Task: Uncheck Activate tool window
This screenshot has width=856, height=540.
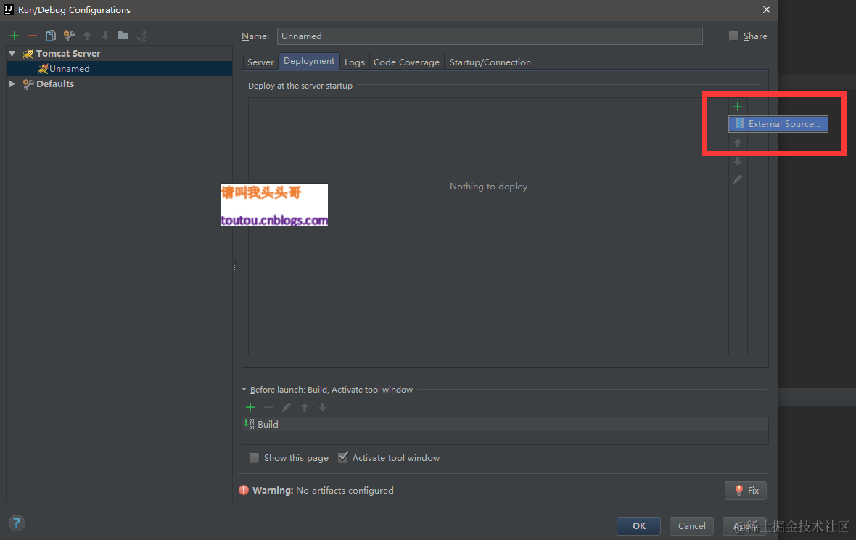Action: point(342,457)
